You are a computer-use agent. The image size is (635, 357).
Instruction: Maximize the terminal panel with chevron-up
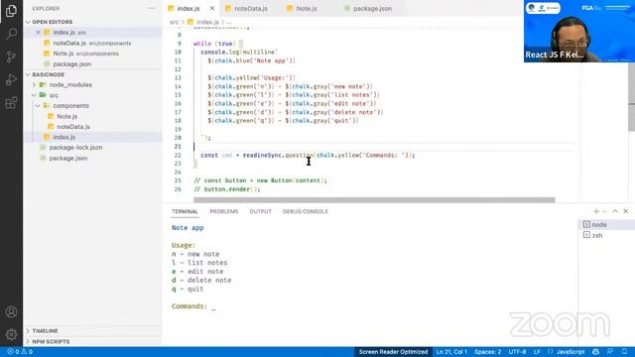(615, 211)
